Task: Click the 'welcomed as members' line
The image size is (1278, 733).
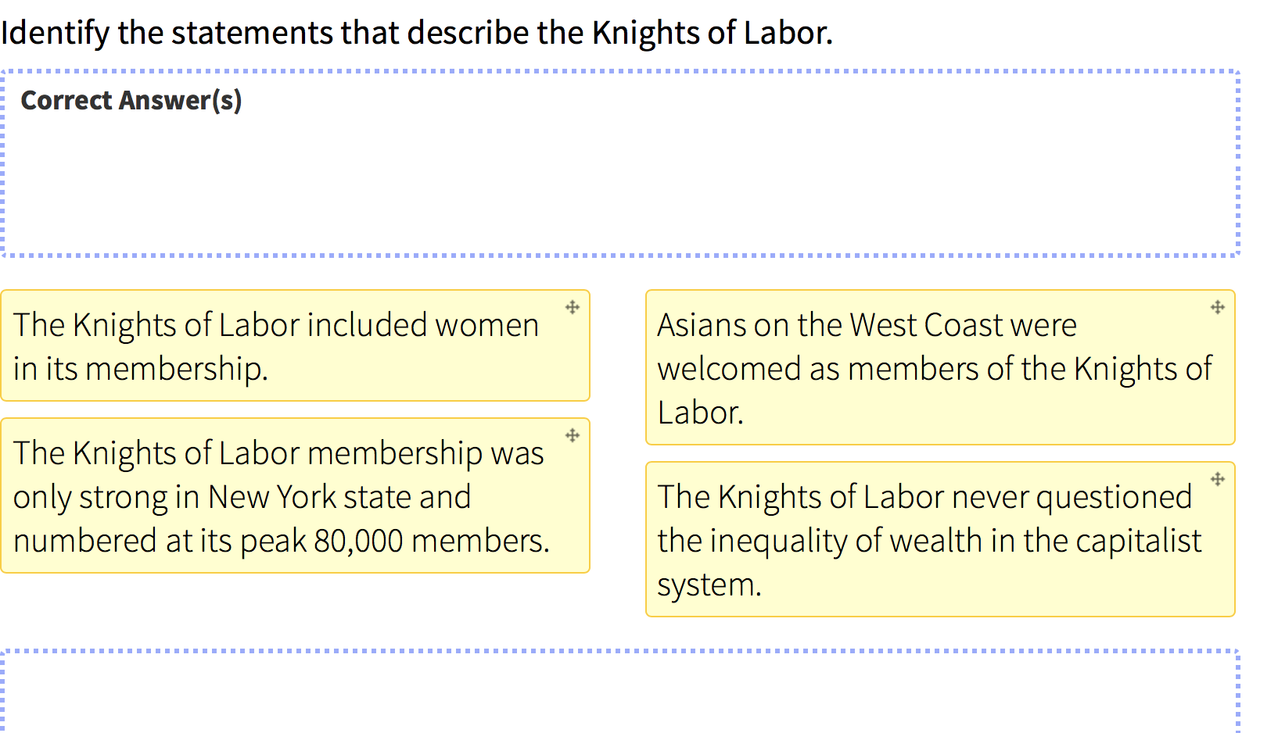Action: [x=935, y=369]
